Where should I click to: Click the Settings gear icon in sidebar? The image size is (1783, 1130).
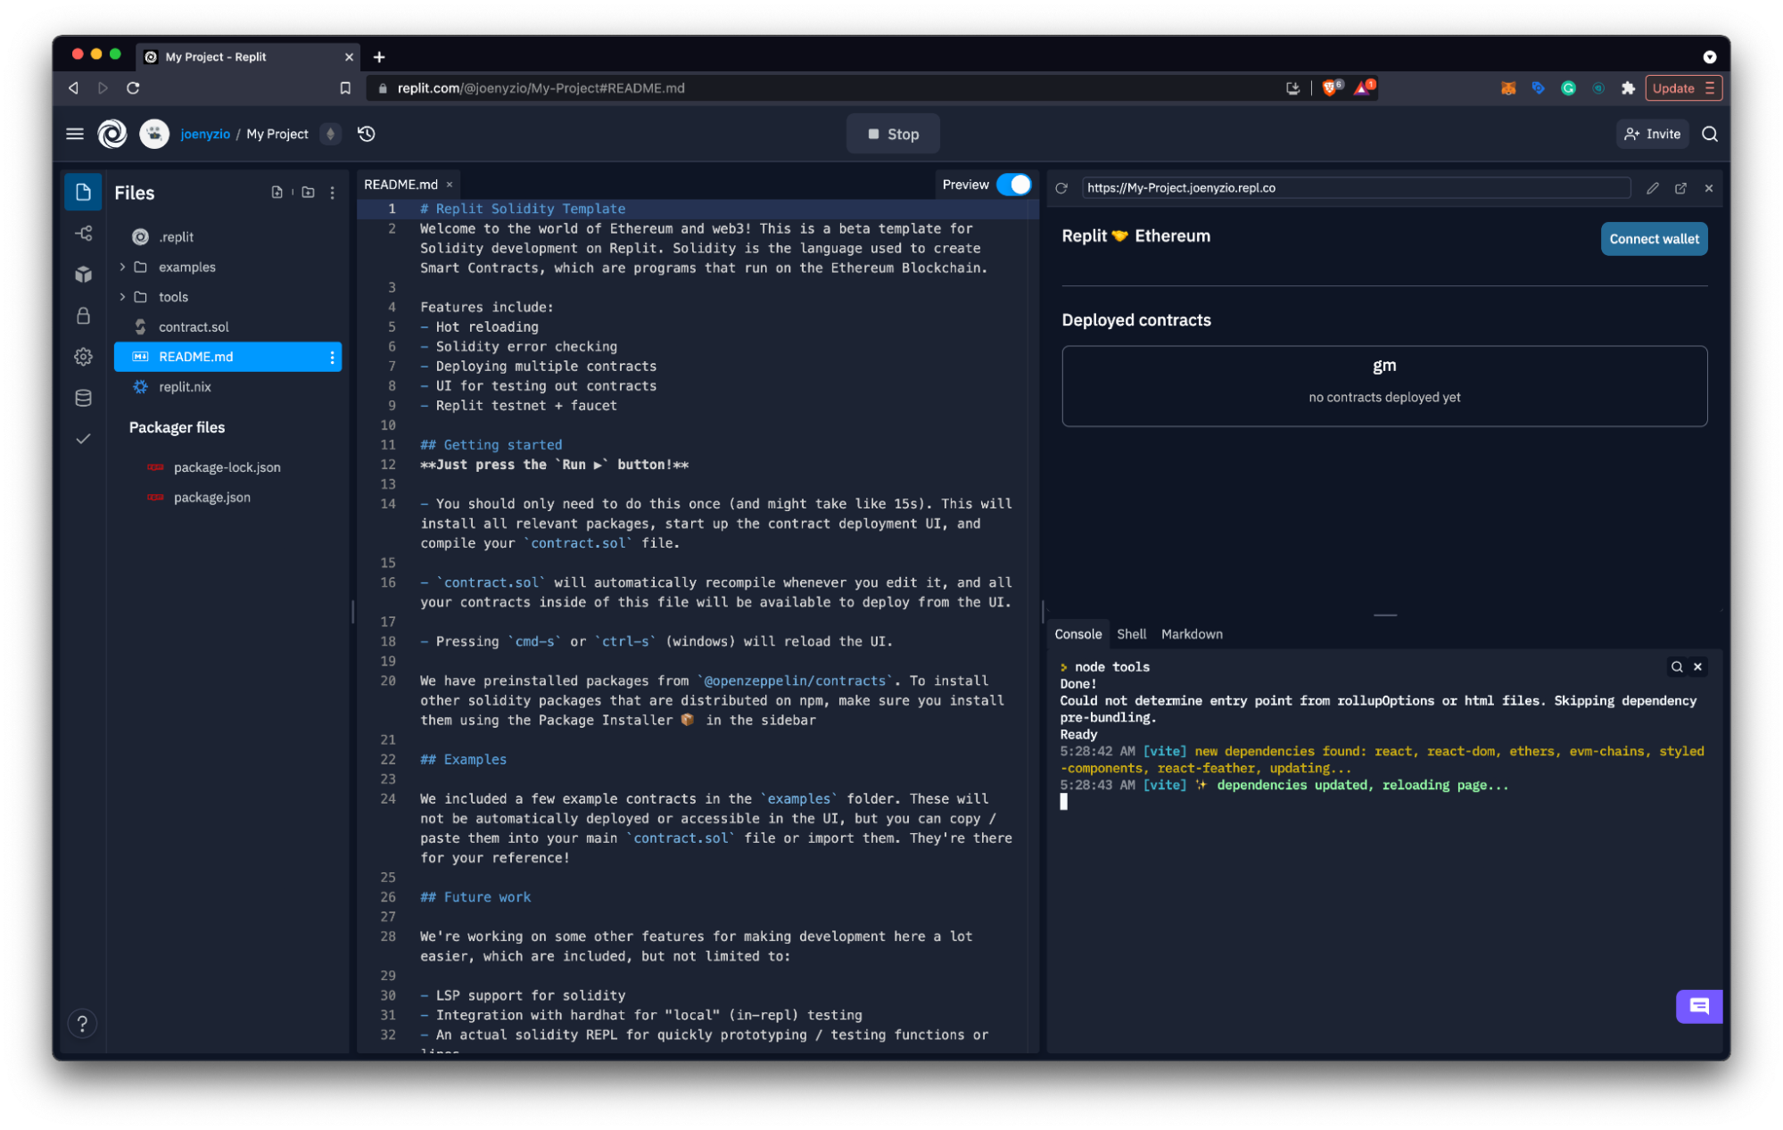[82, 356]
